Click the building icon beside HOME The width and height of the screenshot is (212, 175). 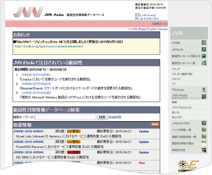point(204,43)
